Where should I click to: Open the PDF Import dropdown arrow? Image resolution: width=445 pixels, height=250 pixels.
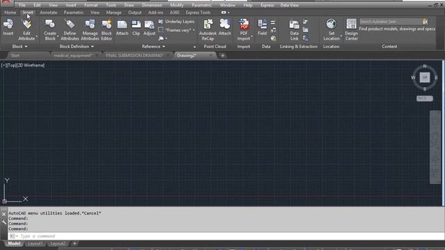(252, 36)
